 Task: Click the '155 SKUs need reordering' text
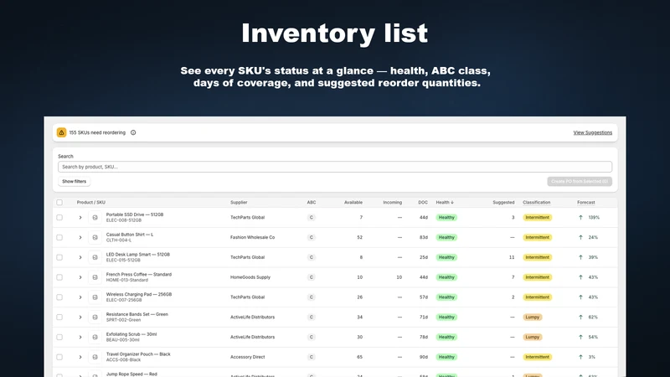[97, 132]
